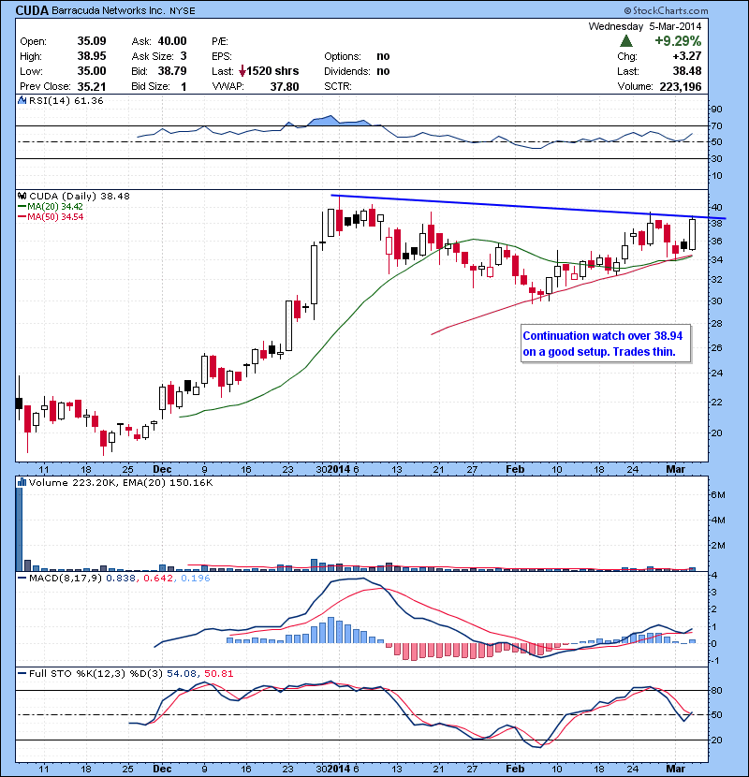Click the Barracuda Networks Inc. company name
The width and height of the screenshot is (749, 777).
108,10
